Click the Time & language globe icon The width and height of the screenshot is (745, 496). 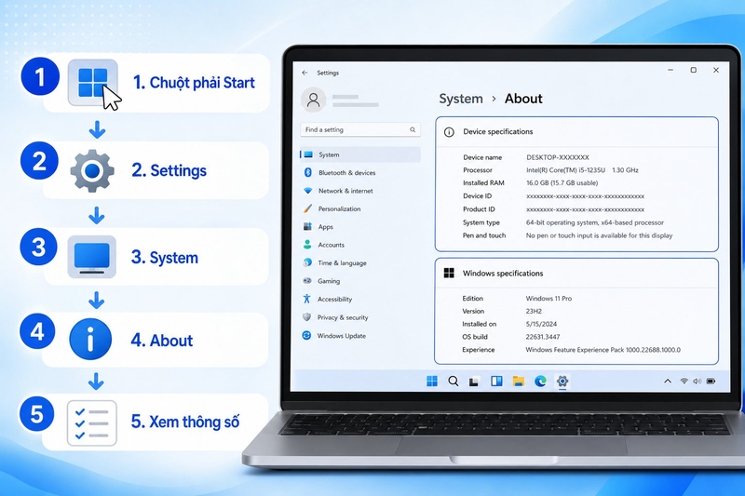307,262
